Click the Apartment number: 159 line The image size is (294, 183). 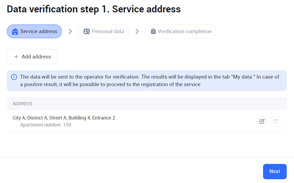pos(45,125)
